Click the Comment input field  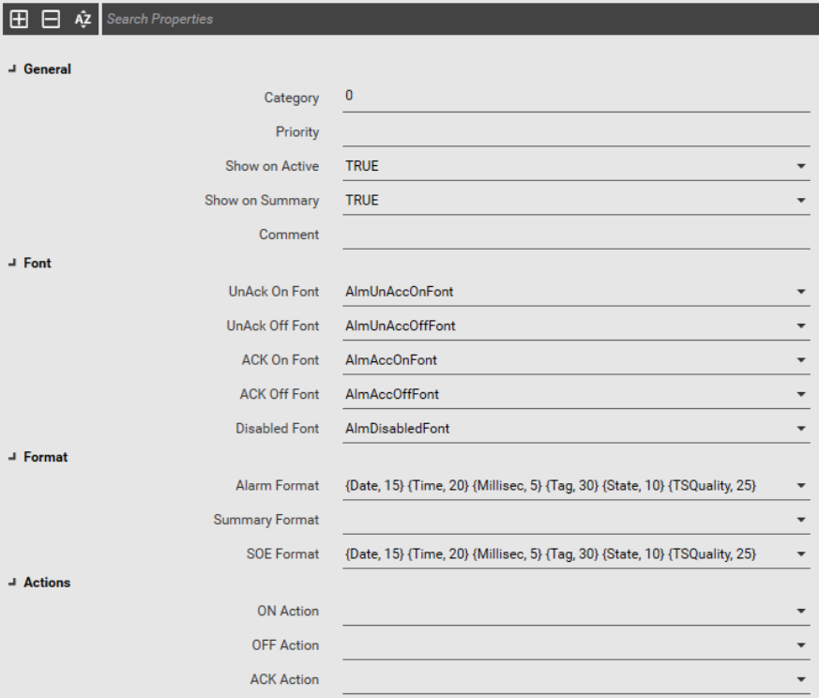[576, 235]
